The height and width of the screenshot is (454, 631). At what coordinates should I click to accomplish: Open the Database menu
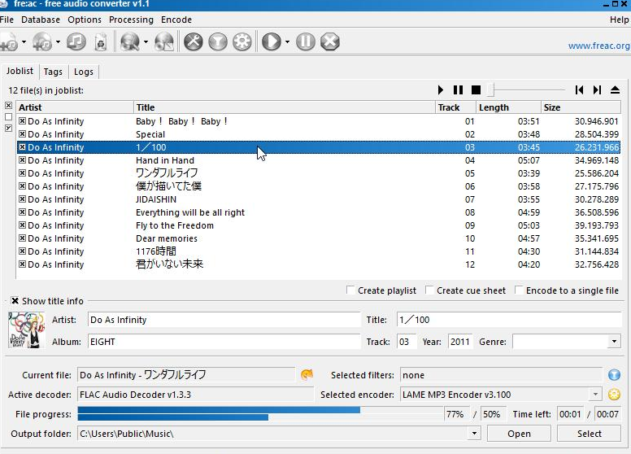pos(41,20)
